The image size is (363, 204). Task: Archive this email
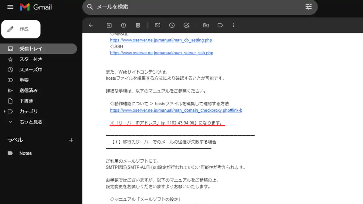tap(109, 25)
